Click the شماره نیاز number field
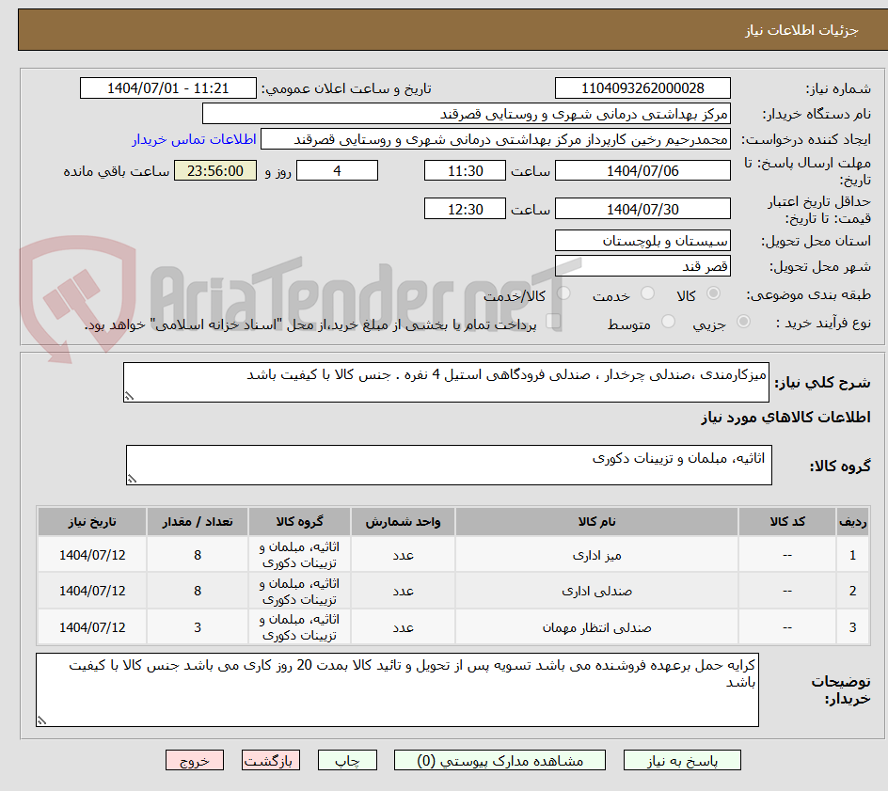This screenshot has width=888, height=791. (642, 87)
